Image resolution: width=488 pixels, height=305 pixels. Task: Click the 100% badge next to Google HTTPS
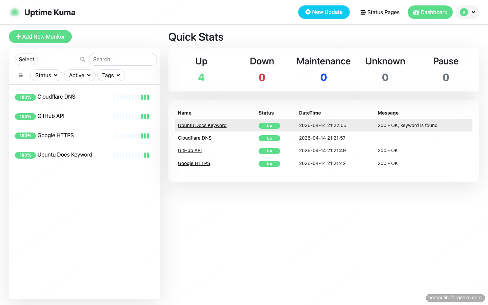coord(25,136)
